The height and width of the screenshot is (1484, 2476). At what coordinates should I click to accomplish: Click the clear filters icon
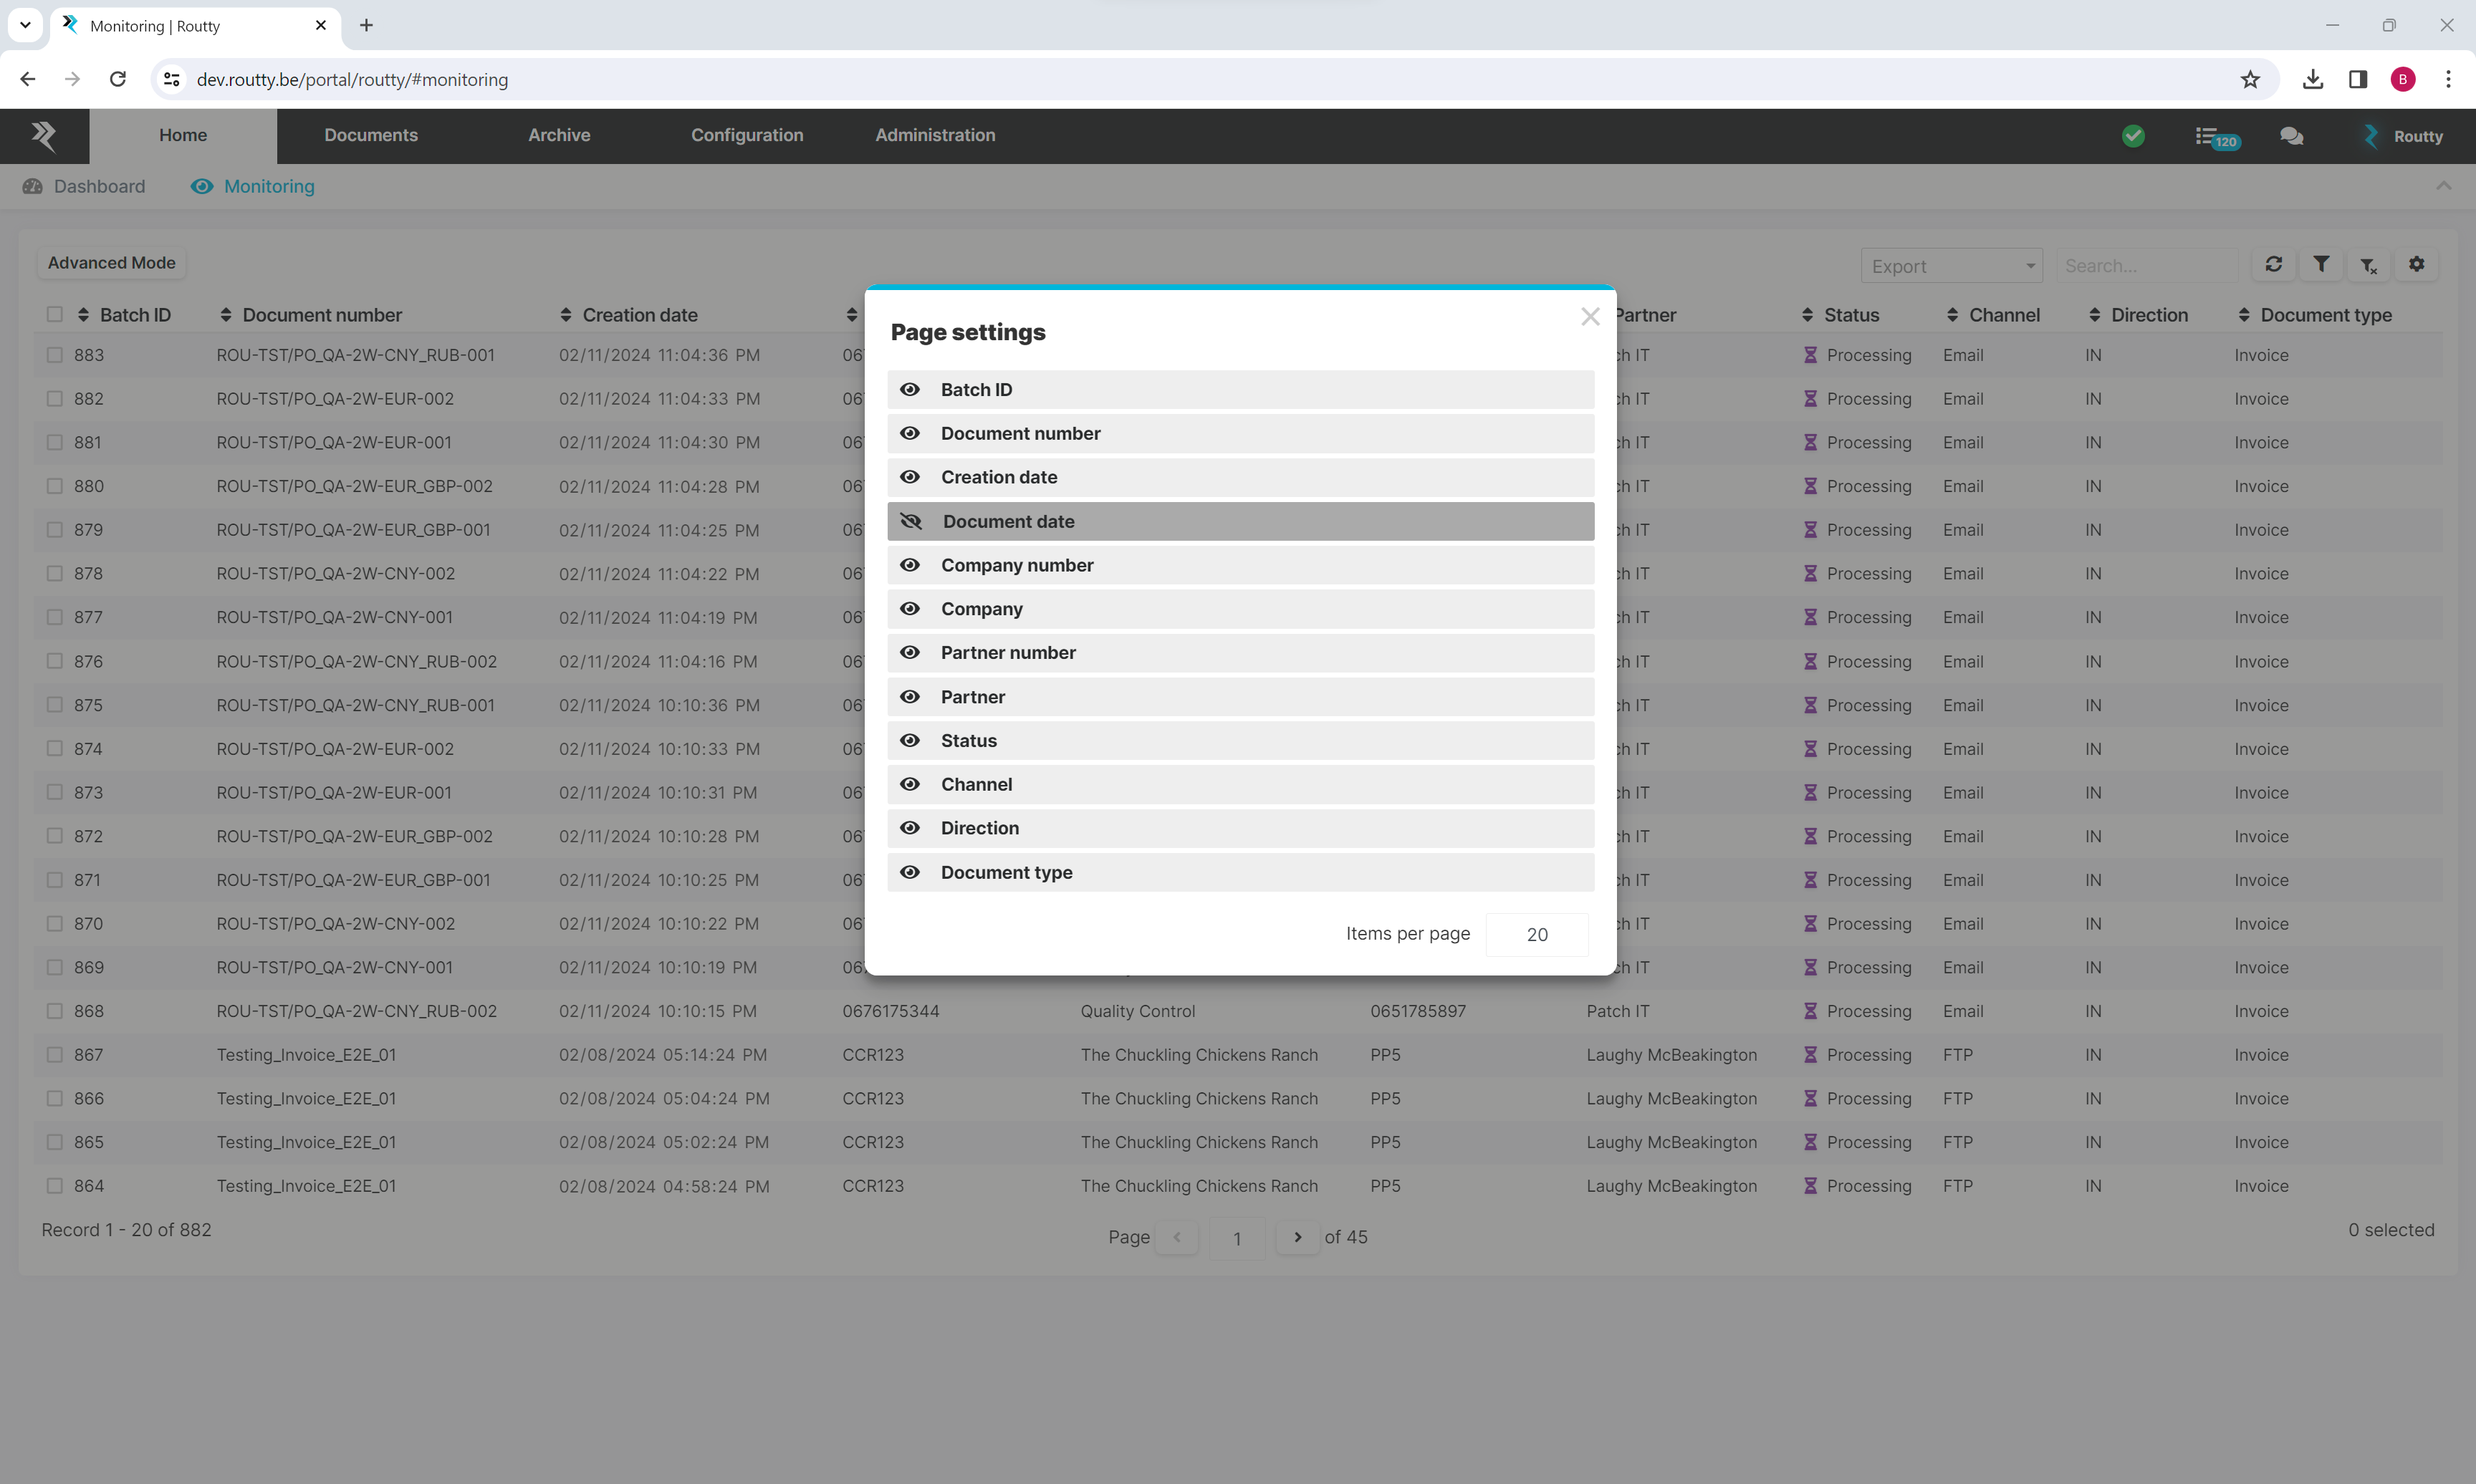pos(2368,265)
